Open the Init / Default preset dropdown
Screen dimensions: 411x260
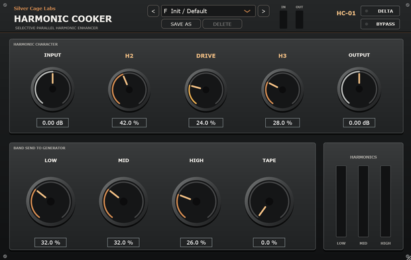(208, 11)
